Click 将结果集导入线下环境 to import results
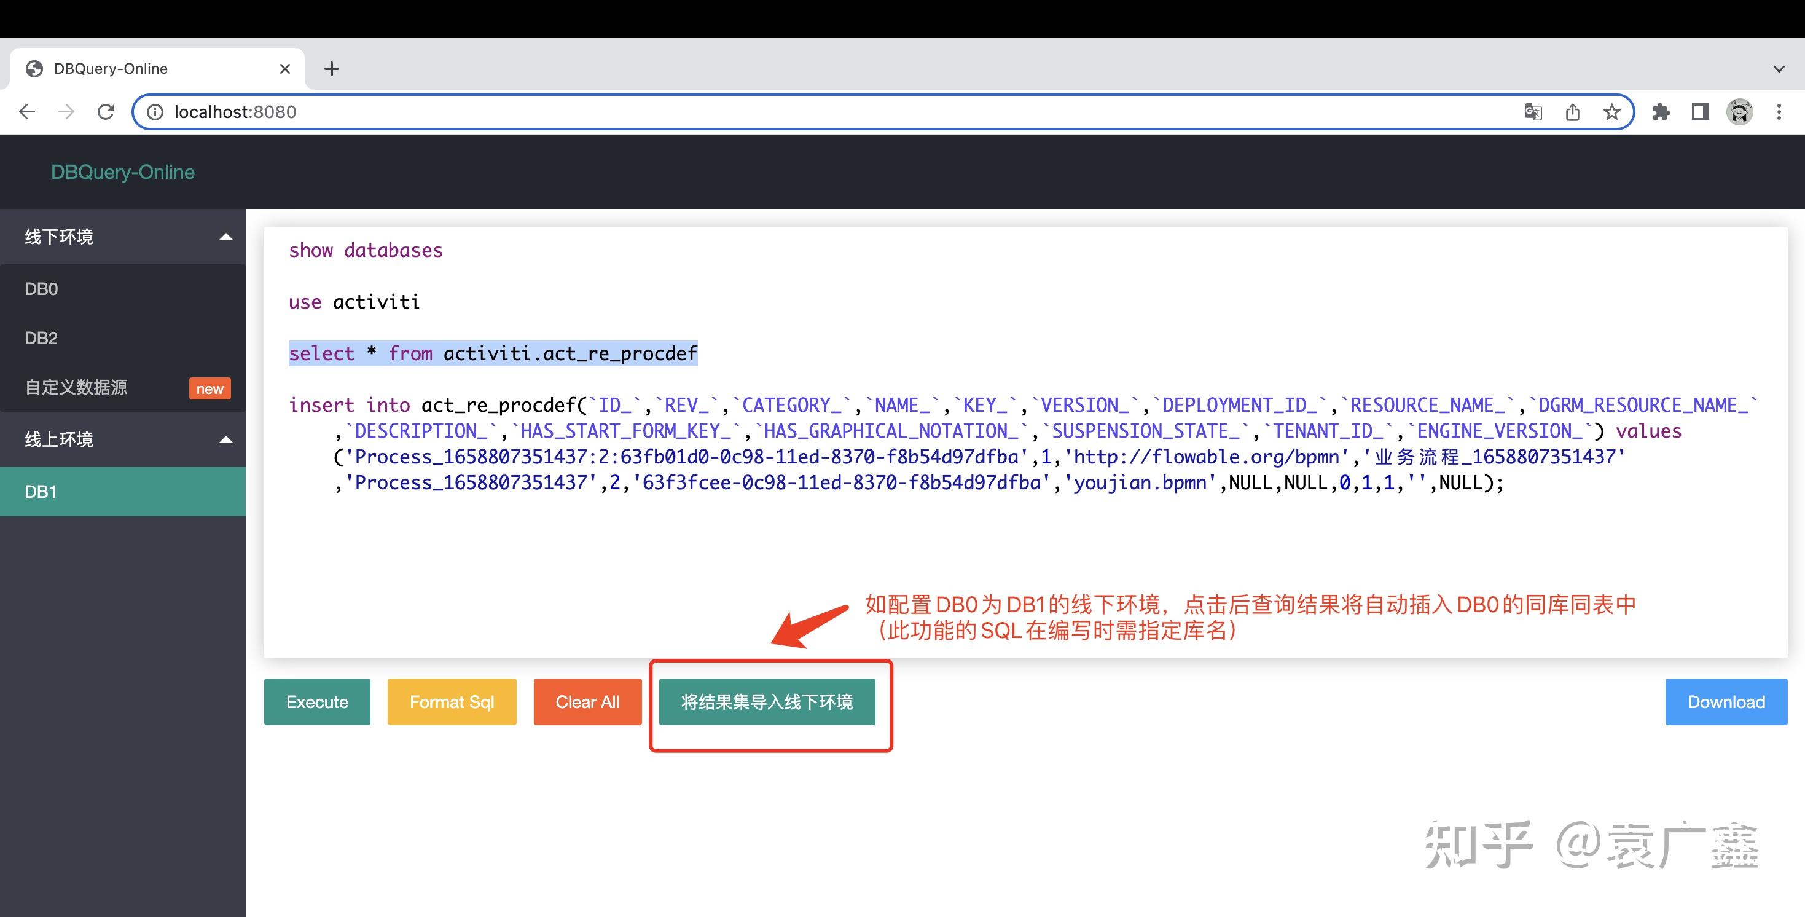 pos(769,701)
